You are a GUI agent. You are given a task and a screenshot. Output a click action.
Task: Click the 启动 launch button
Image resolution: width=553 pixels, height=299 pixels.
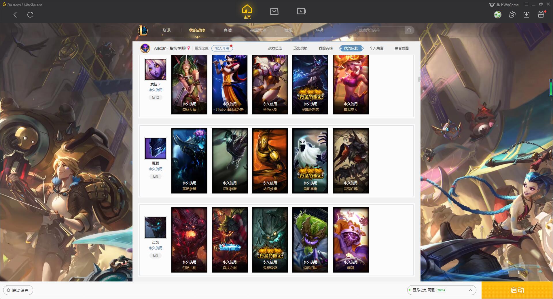tap(517, 290)
